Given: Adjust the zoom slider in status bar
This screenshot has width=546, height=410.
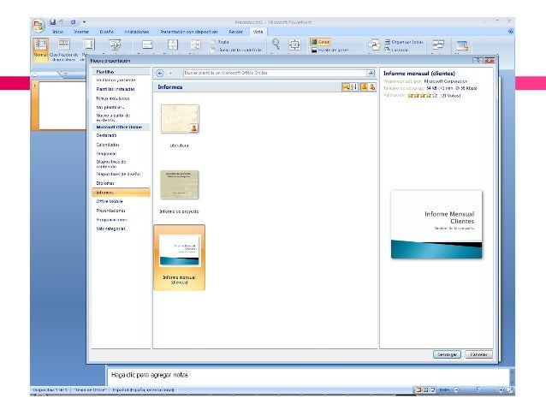Looking at the screenshot, I should tap(478, 389).
